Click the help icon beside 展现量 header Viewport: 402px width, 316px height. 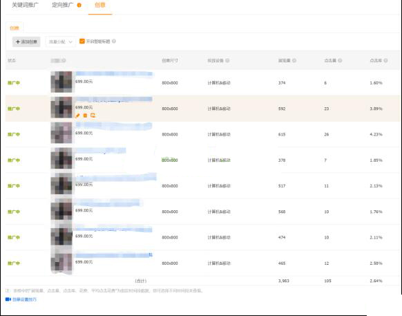[294, 61]
